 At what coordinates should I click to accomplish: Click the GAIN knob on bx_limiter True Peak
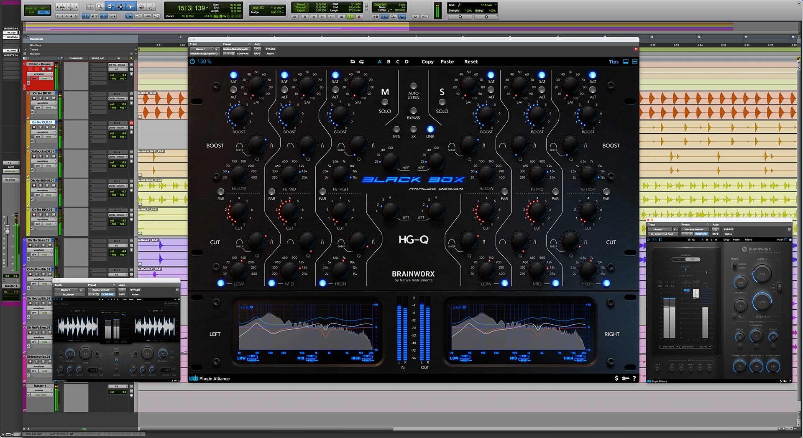pyautogui.click(x=762, y=274)
